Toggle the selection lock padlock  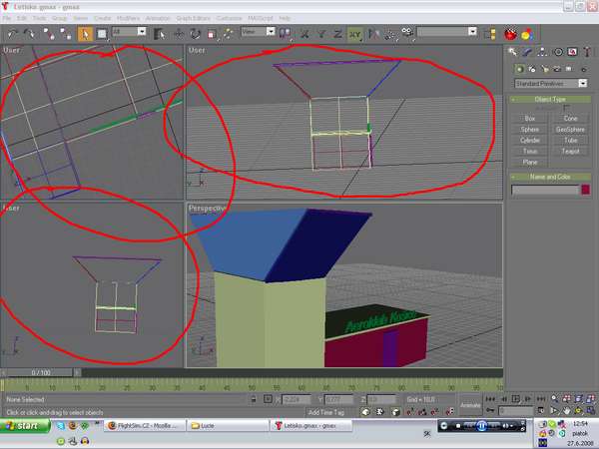coord(254,400)
